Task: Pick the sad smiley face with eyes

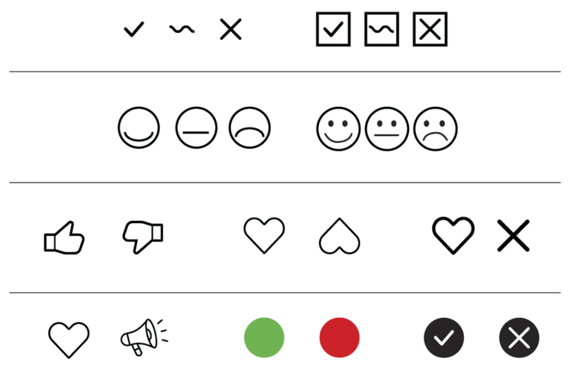Action: click(435, 129)
